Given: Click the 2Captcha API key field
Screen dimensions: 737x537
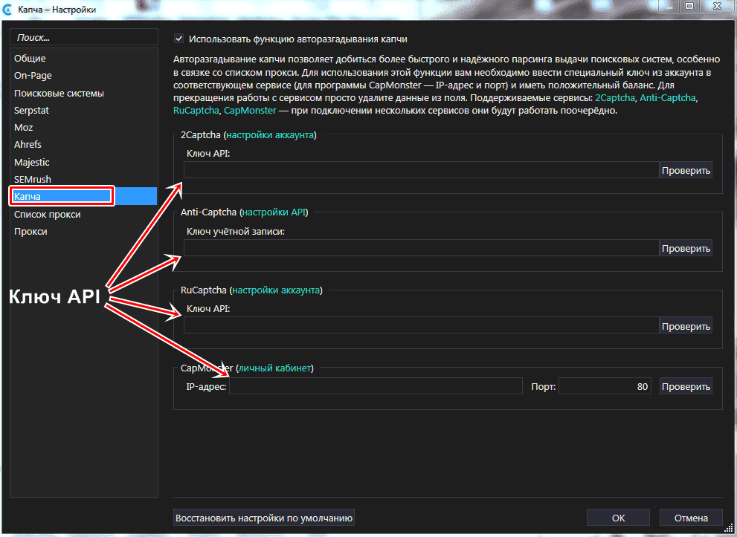Looking at the screenshot, I should [421, 170].
